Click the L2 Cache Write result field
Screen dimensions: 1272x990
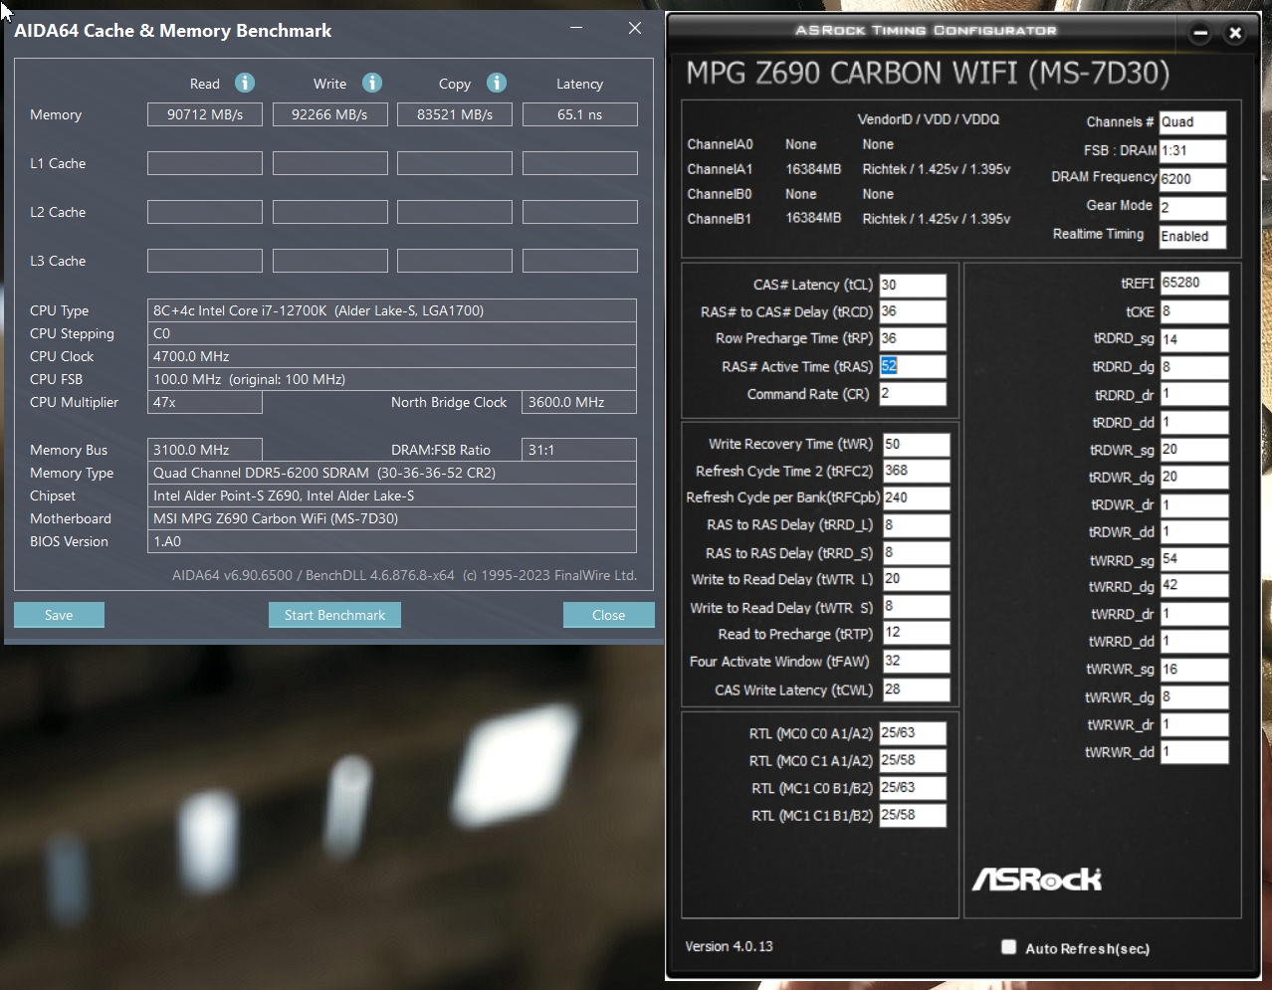tap(330, 212)
